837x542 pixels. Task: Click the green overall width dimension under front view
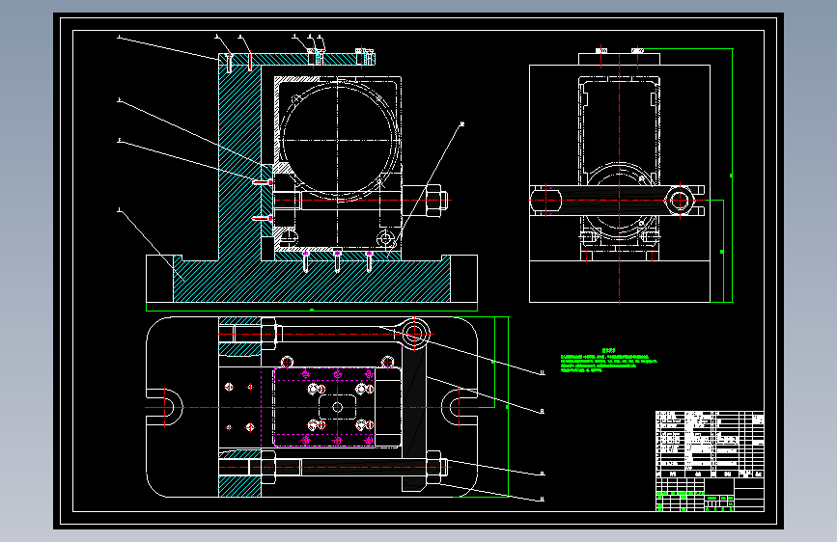(x=312, y=309)
